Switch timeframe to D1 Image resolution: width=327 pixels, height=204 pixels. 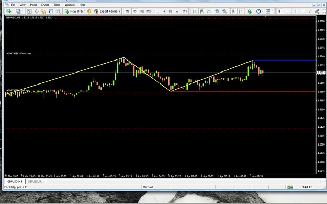pyautogui.click(x=171, y=11)
